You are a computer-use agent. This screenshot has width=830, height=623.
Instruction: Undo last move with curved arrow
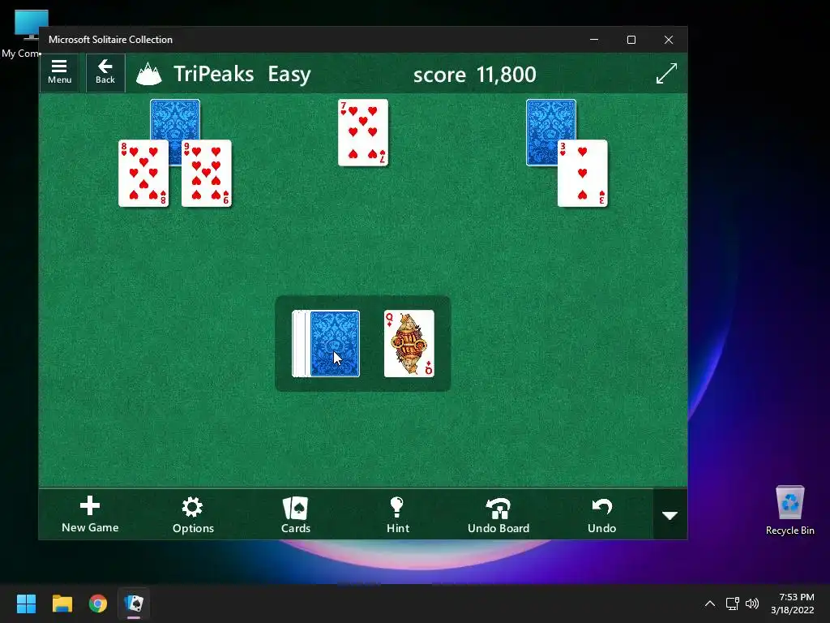point(602,513)
